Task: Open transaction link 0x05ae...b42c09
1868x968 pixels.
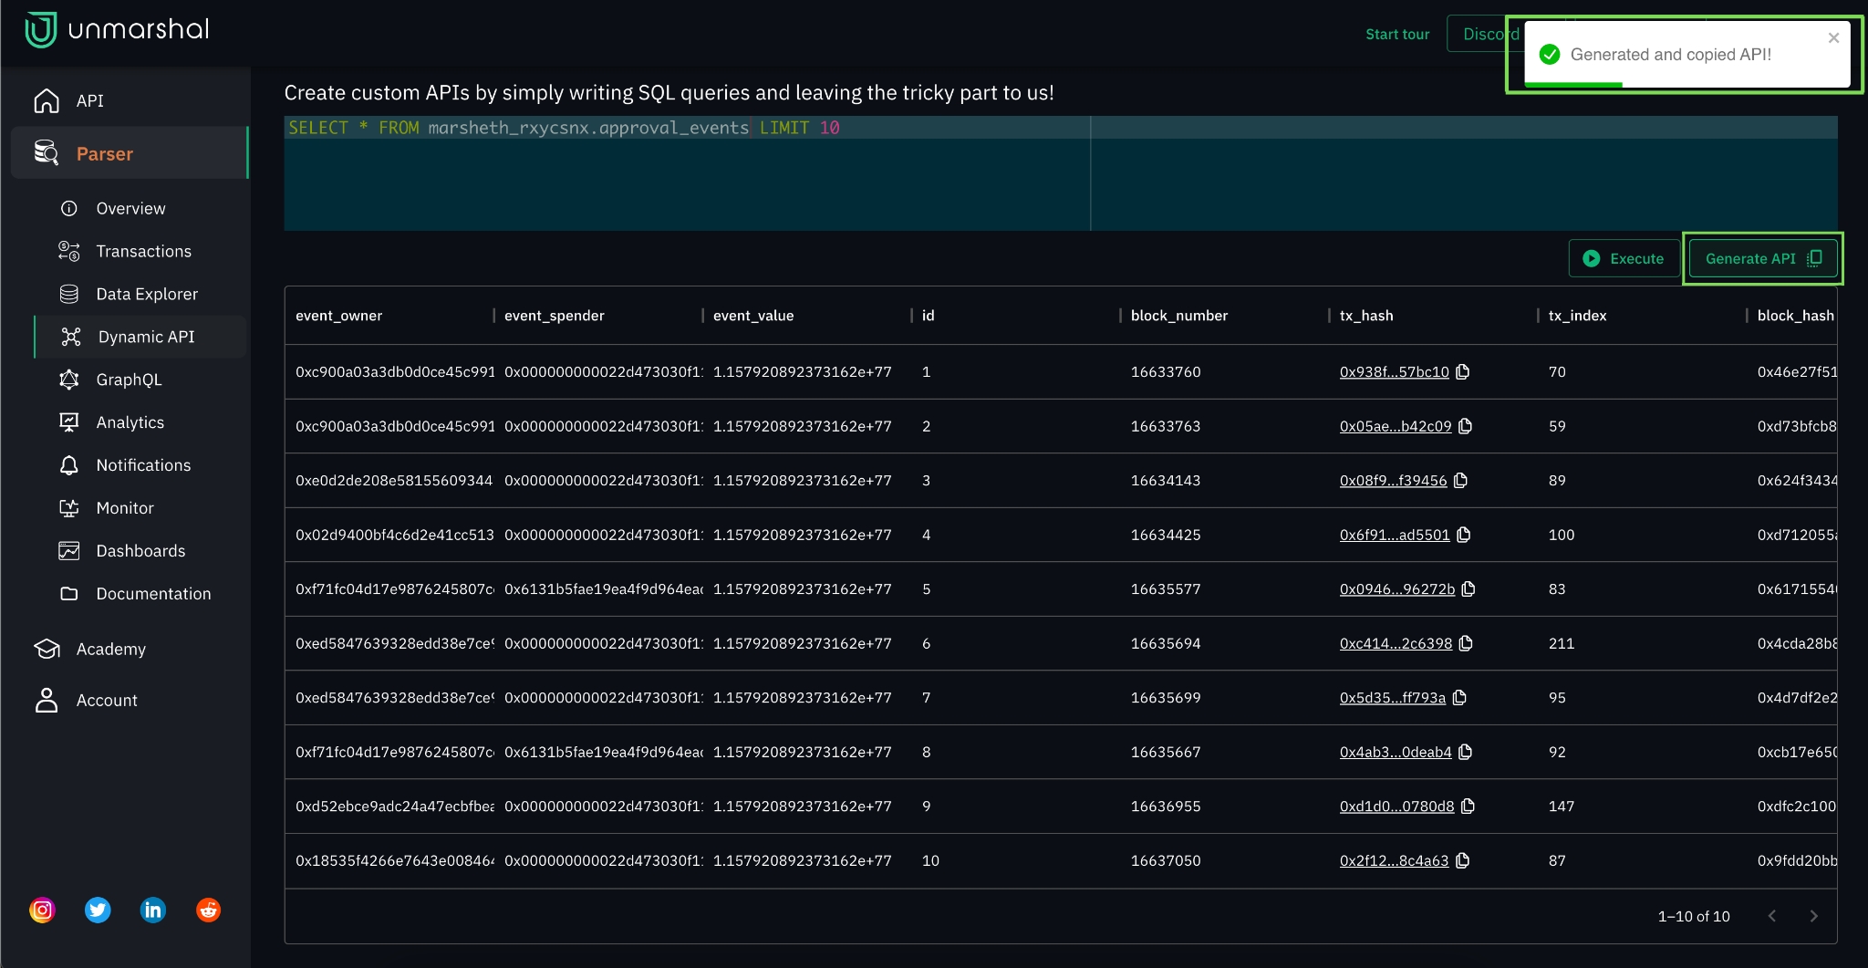Action: [x=1395, y=426]
